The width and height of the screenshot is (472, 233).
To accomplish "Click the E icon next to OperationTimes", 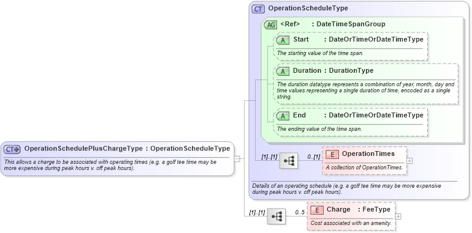I will [332, 154].
